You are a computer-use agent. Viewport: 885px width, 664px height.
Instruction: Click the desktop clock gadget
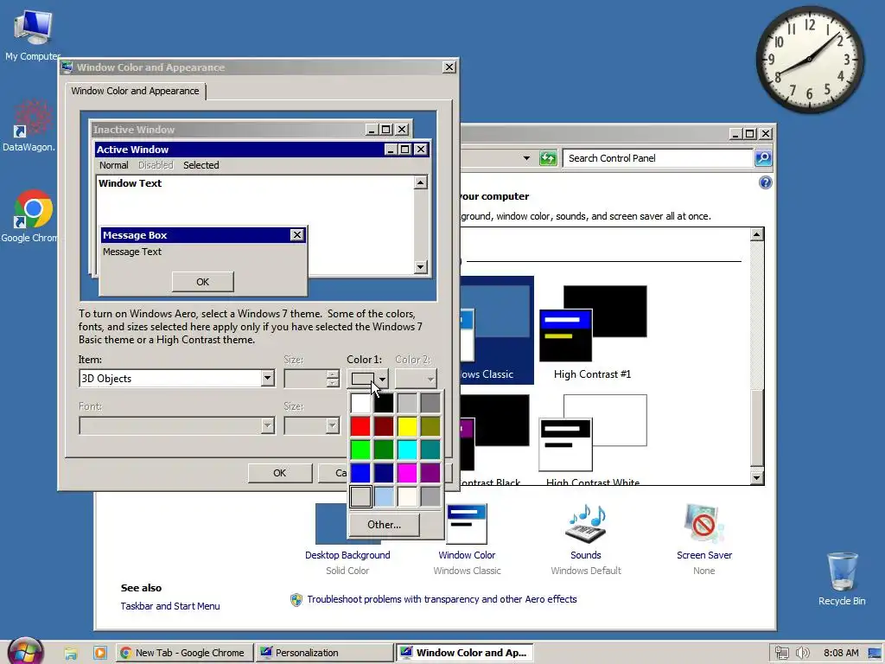[x=809, y=60]
